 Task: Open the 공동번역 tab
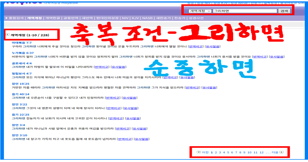point(71,18)
